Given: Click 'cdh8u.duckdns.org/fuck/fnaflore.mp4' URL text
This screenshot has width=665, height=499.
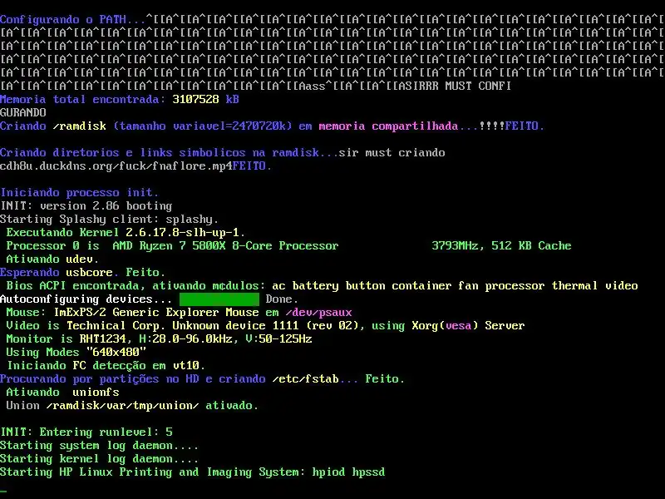Looking at the screenshot, I should [x=116, y=166].
